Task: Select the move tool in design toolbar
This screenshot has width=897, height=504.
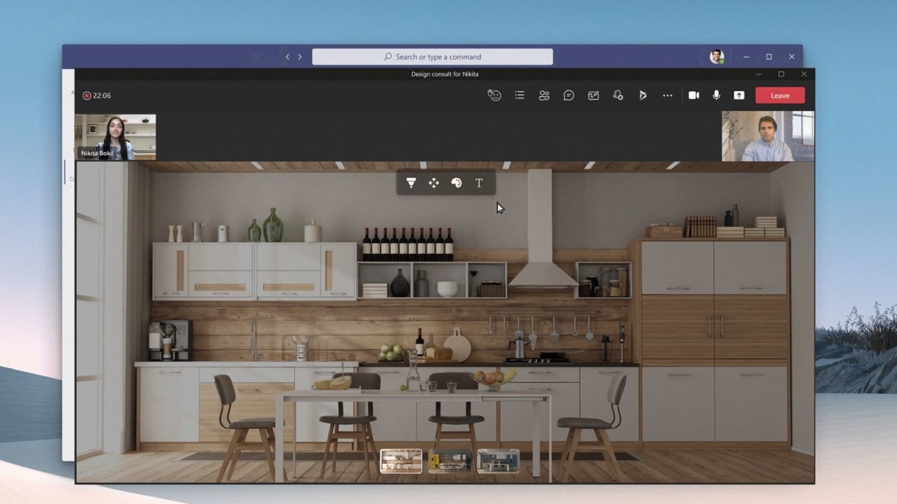Action: [434, 183]
